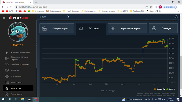Switch to История игры tab
The width and height of the screenshot is (182, 102).
56,28
